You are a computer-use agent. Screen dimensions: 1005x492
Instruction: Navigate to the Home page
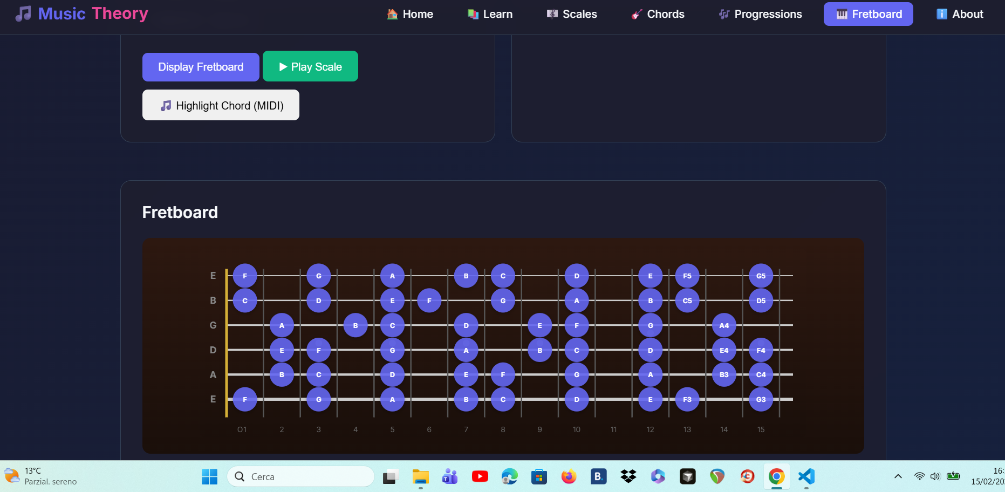click(410, 14)
